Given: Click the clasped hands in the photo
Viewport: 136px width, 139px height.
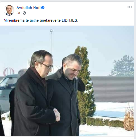Looking at the screenshot, I should click(x=57, y=115).
